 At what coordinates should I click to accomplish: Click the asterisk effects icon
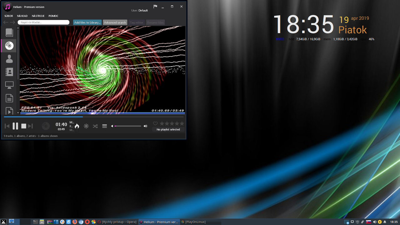click(x=86, y=126)
